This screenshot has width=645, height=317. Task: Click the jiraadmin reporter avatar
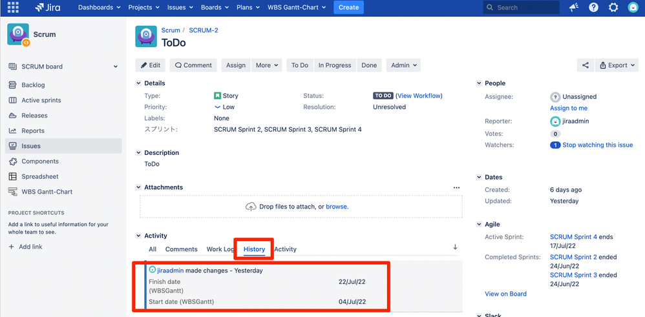555,121
